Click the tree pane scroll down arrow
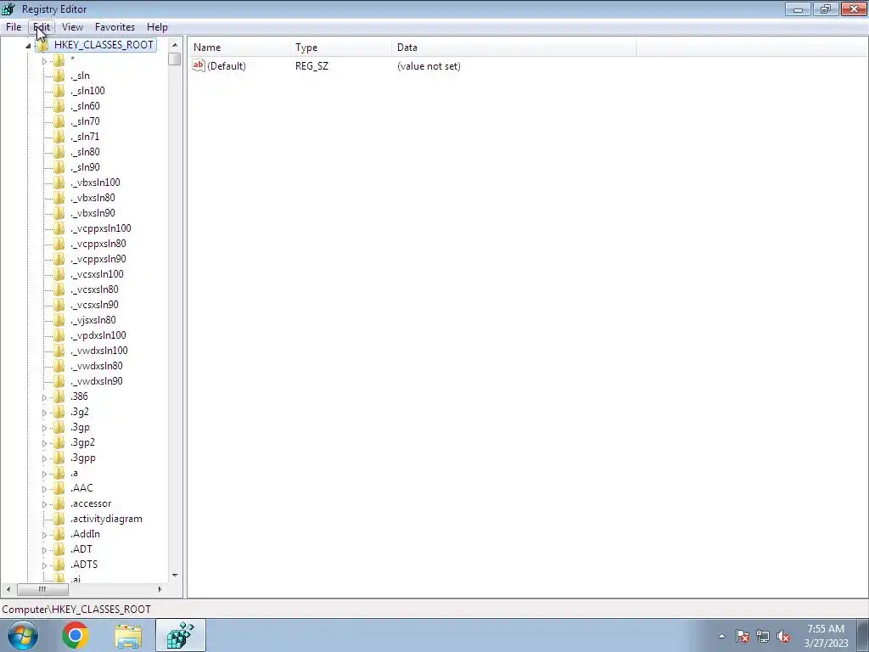This screenshot has height=652, width=869. [x=175, y=576]
